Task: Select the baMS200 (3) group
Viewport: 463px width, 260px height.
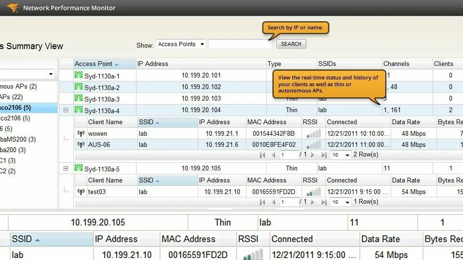Action: pyautogui.click(x=18, y=139)
